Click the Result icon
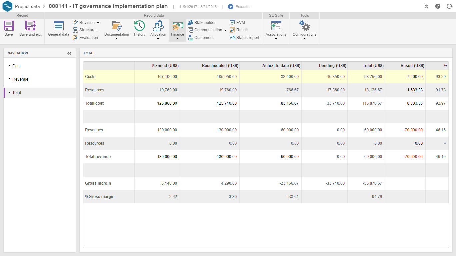 click(x=232, y=30)
